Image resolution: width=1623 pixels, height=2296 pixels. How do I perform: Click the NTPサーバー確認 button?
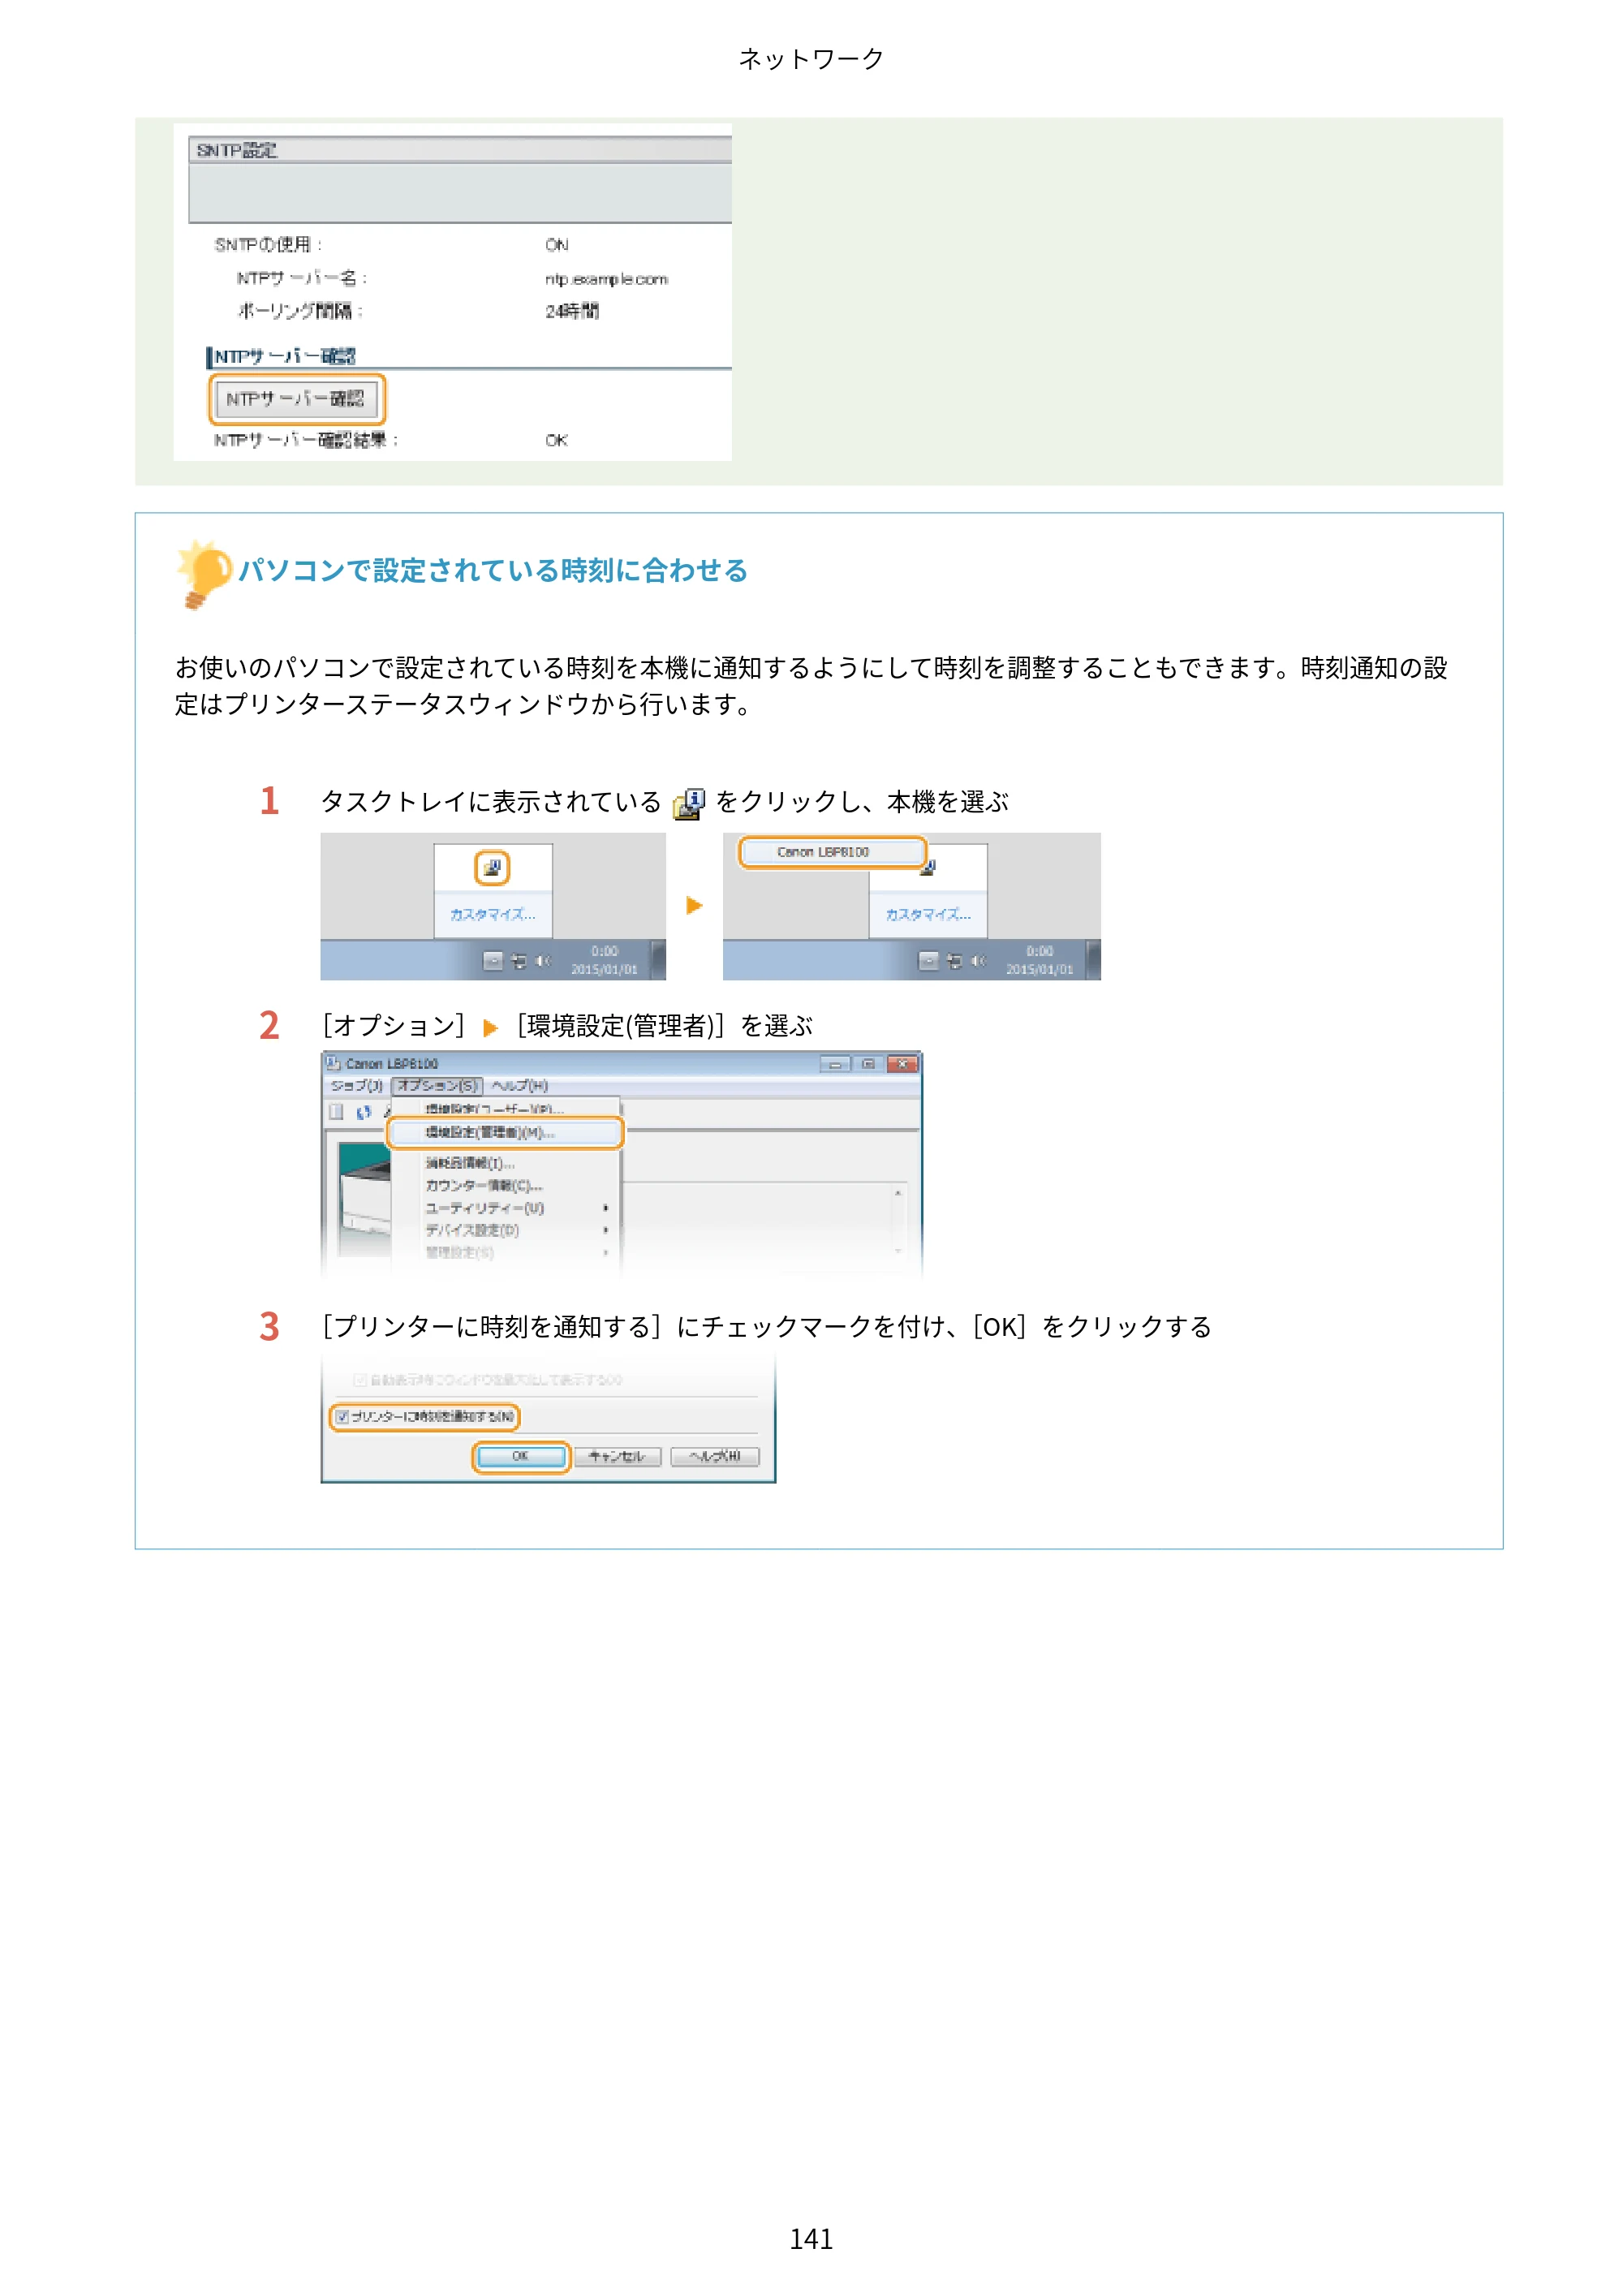pyautogui.click(x=296, y=399)
